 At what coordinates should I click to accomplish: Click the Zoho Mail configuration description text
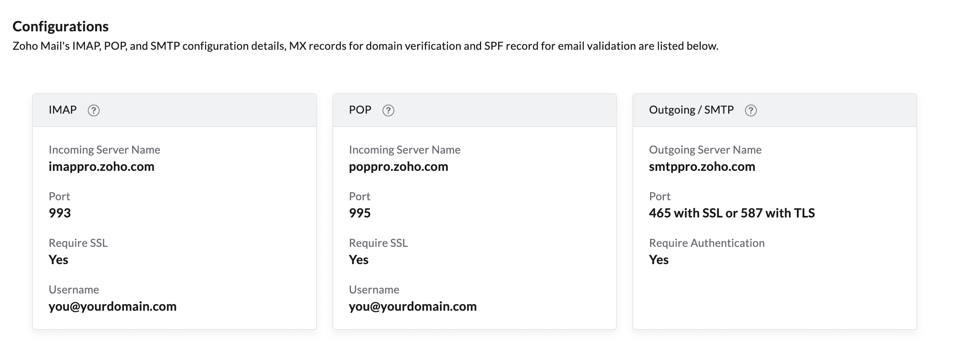click(x=365, y=46)
